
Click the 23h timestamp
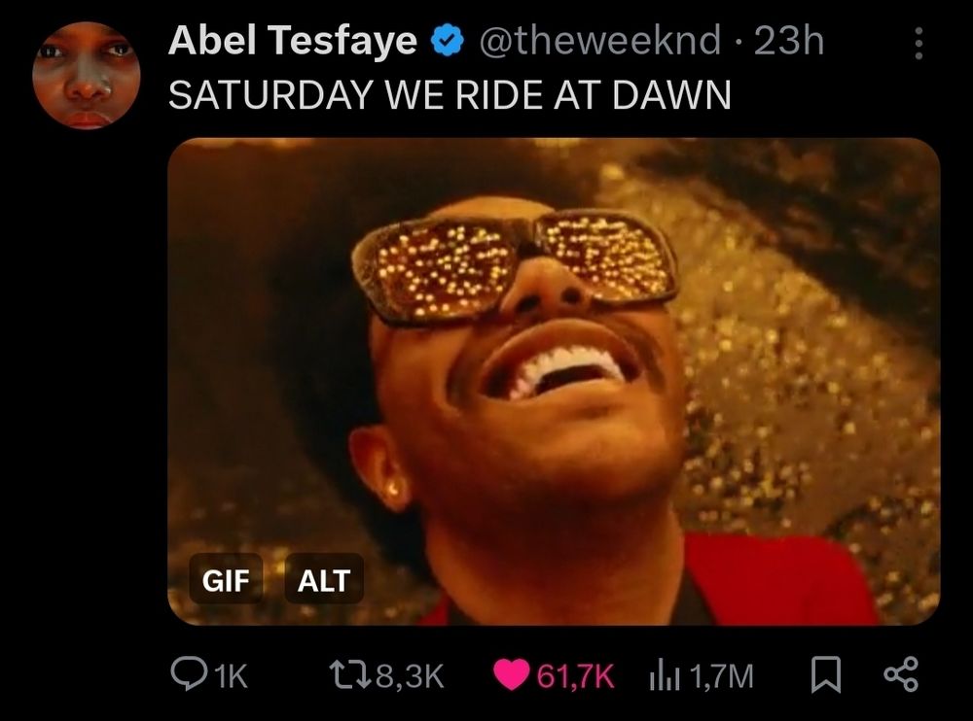[789, 41]
